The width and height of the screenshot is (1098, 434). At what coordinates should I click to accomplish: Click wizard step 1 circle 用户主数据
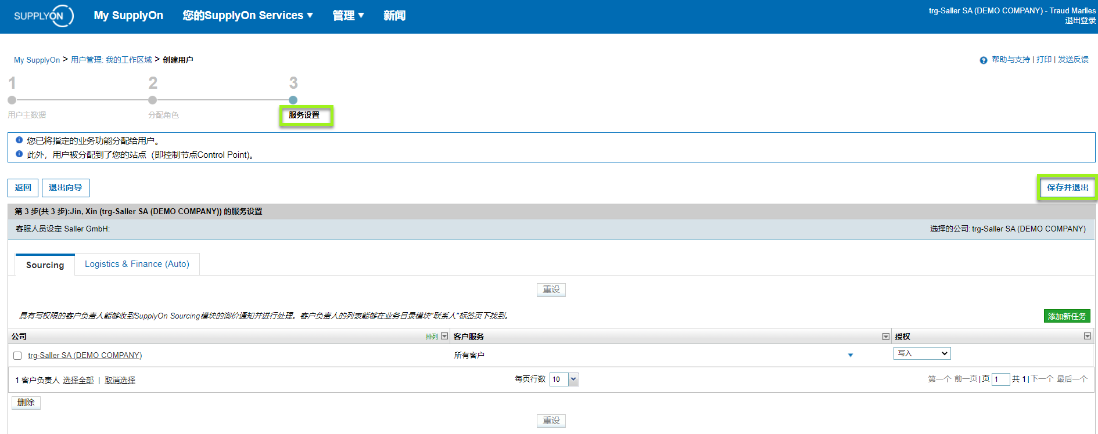12,100
